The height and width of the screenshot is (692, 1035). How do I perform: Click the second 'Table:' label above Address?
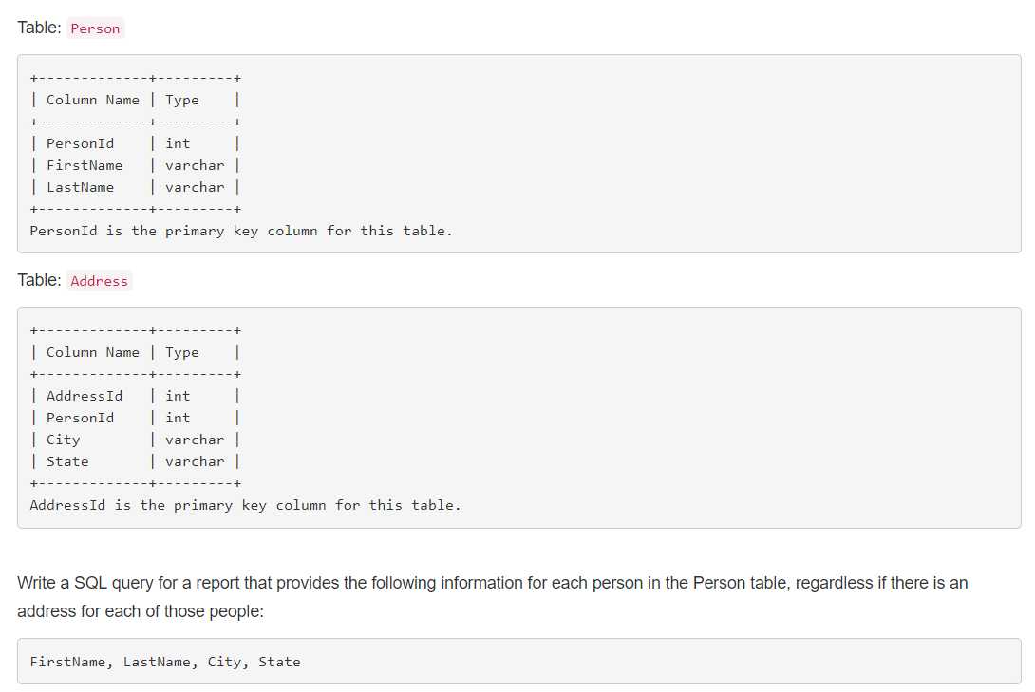[39, 280]
